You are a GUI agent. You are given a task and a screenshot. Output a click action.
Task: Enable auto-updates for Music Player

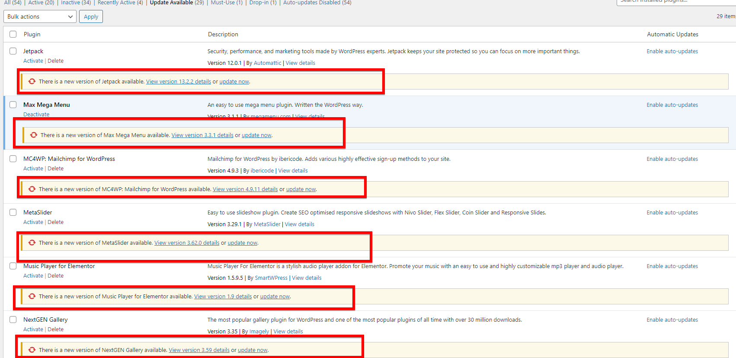[672, 266]
